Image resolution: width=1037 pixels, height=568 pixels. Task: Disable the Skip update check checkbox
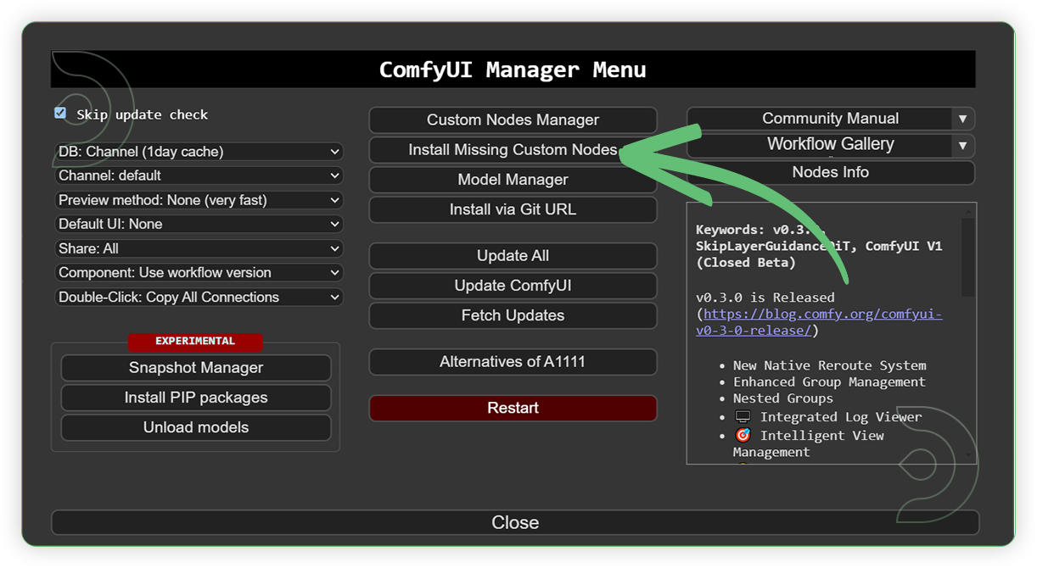59,112
